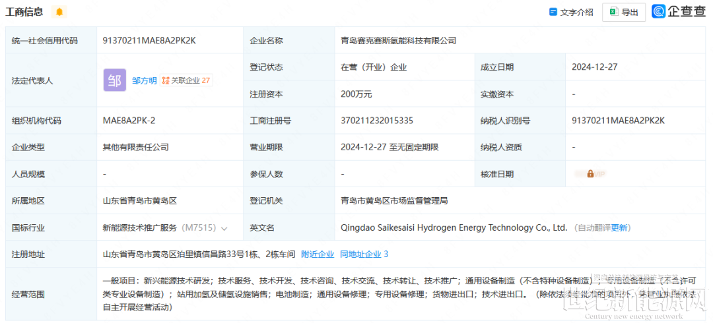
Task: Open legal representative 邹方明 profile link
Action: 144,80
